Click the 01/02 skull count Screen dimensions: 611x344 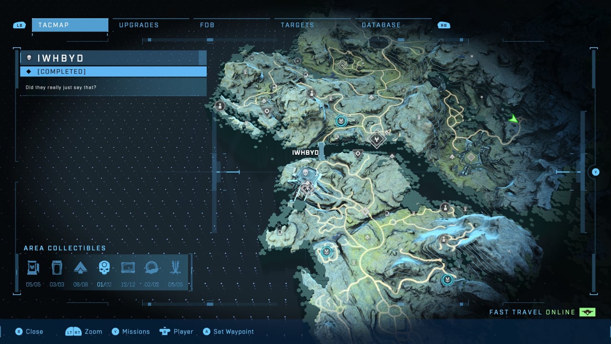104,285
